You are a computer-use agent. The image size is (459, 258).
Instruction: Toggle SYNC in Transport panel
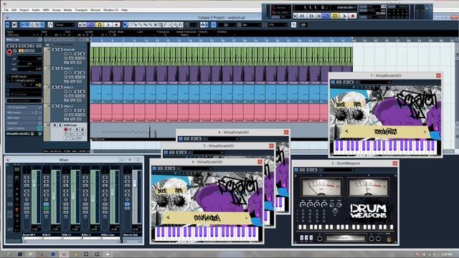(x=363, y=17)
